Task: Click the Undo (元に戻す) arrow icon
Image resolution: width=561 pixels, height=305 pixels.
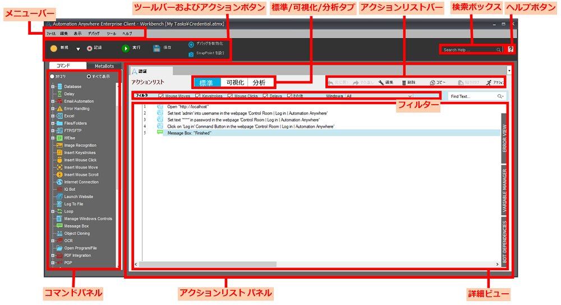Action: coord(330,83)
